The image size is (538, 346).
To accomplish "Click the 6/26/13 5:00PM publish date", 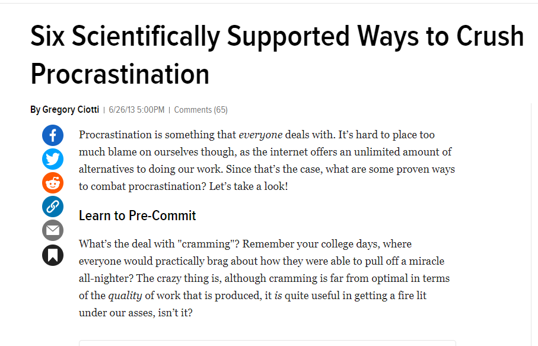I will point(136,110).
